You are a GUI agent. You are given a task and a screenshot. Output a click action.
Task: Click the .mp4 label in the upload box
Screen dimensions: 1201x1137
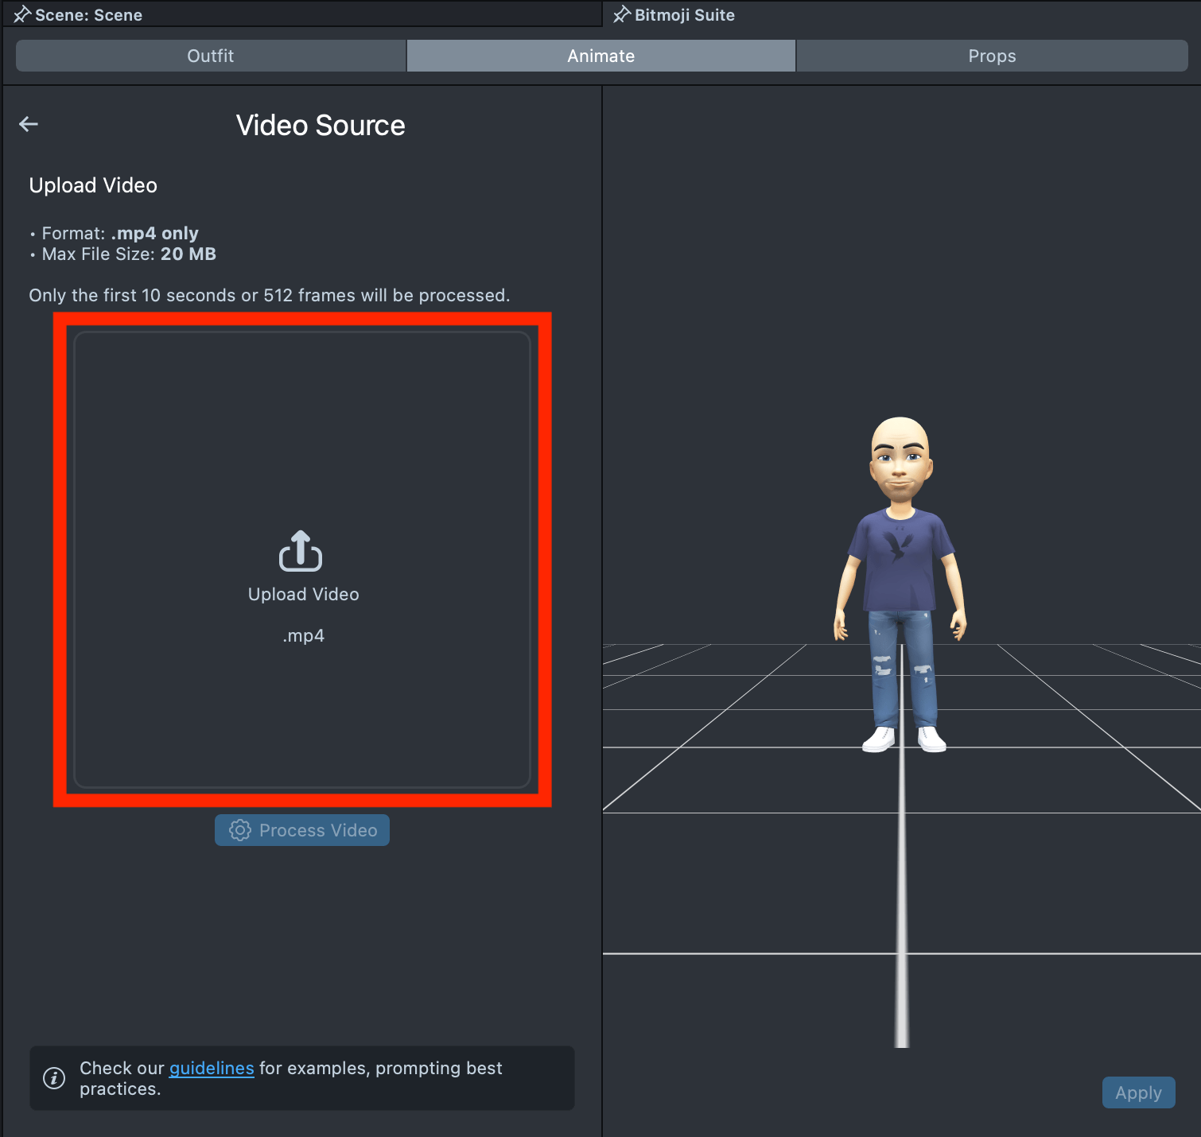303,635
